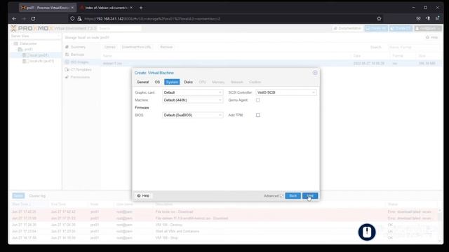Click the browser back arrow
Screen dimensions: 449x252
coord(14,19)
